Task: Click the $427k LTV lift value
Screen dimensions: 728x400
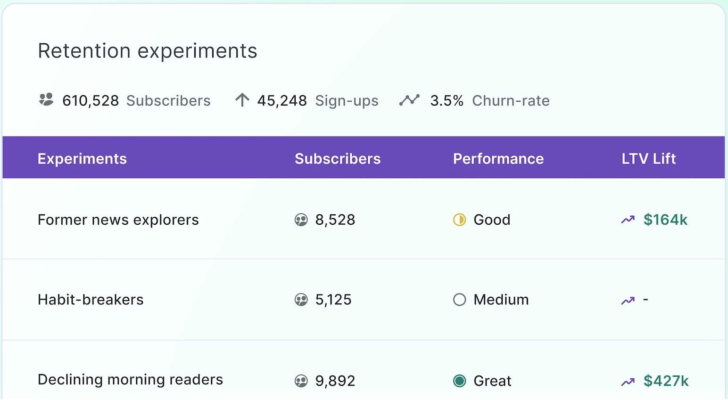Action: pos(666,381)
